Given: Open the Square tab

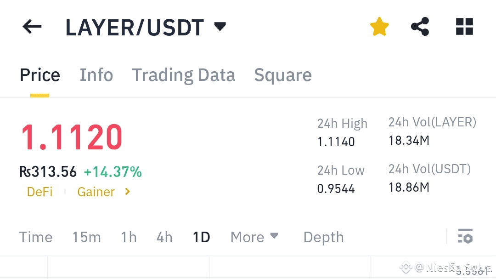Looking at the screenshot, I should click(x=283, y=75).
